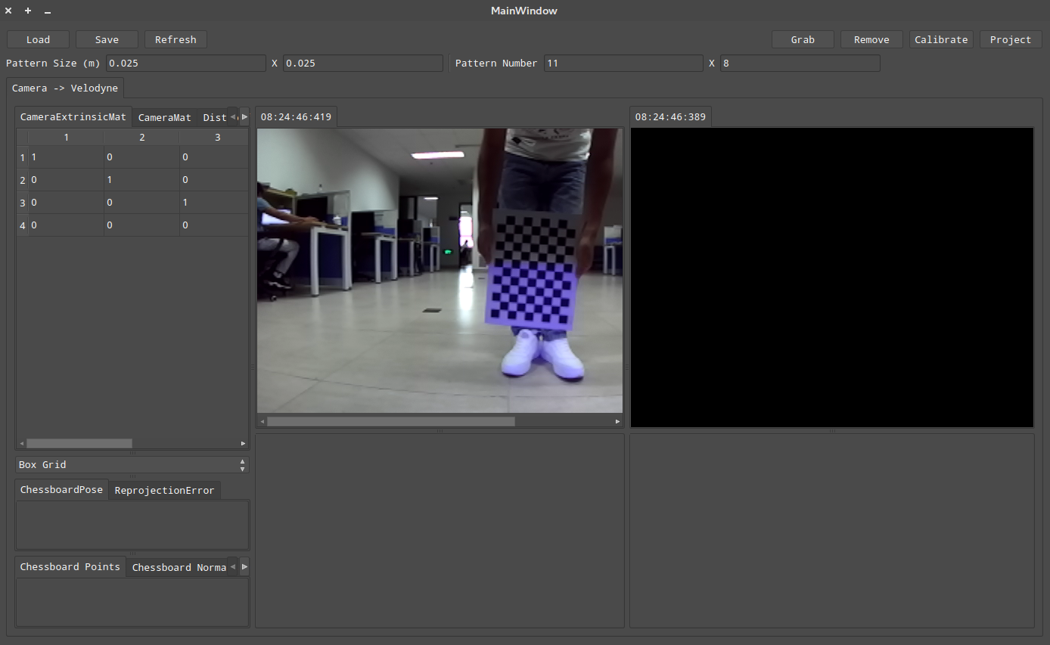Click the right scroll arrow of matrix tabs
This screenshot has width=1050, height=645.
(244, 117)
